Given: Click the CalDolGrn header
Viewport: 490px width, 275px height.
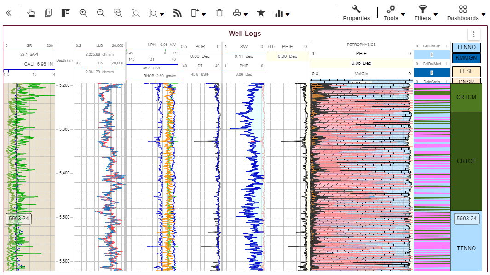Looking at the screenshot, I should point(432,46).
